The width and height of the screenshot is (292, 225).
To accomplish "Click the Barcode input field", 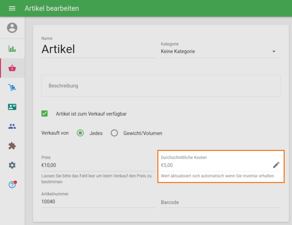I will point(220,202).
